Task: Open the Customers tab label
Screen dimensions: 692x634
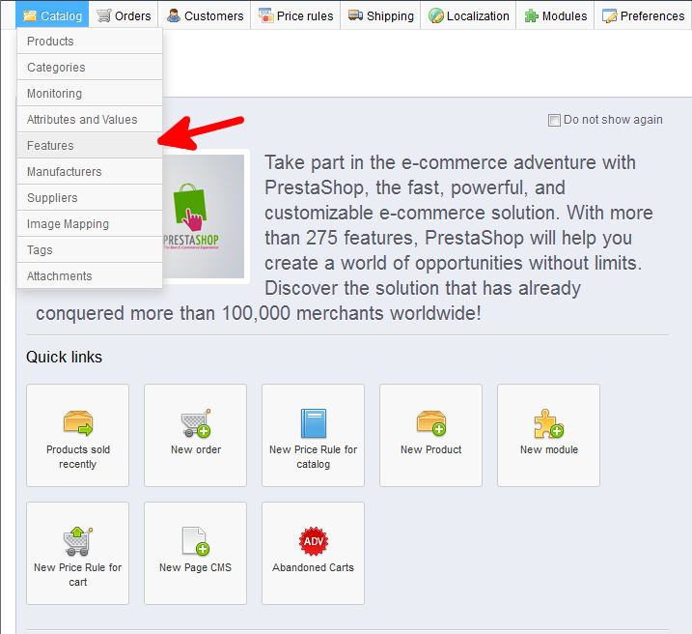Action: pyautogui.click(x=213, y=16)
